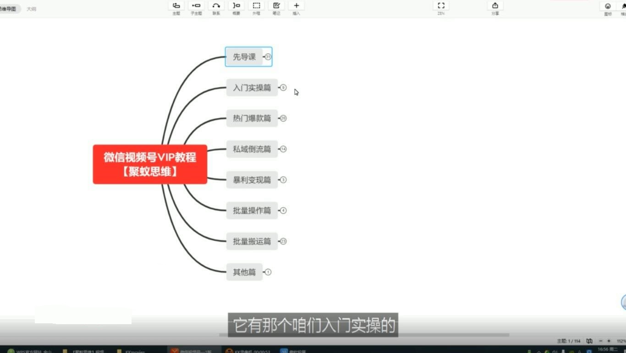
Task: Open the 图标 (sticker/emoji) panel icon
Action: click(x=608, y=6)
